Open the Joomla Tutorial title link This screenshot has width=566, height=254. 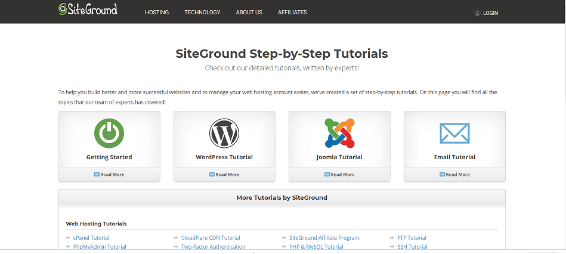point(339,157)
